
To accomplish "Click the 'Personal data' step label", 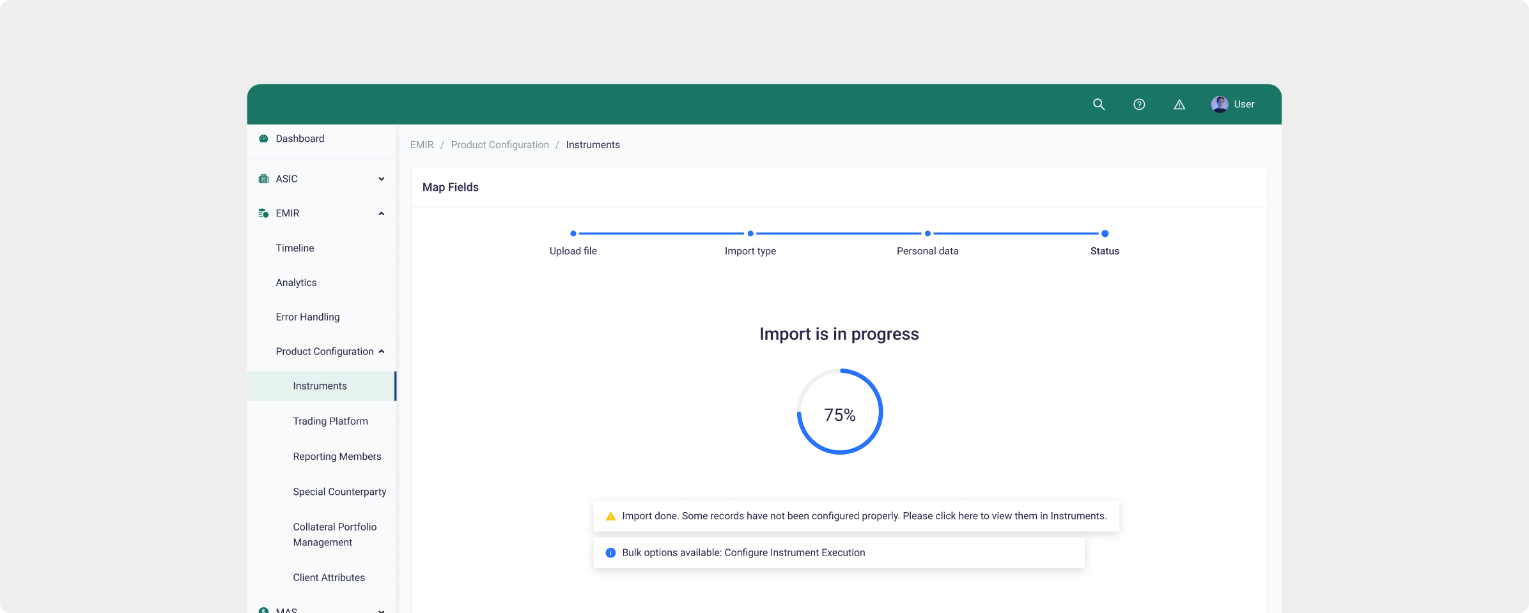I will click(927, 251).
